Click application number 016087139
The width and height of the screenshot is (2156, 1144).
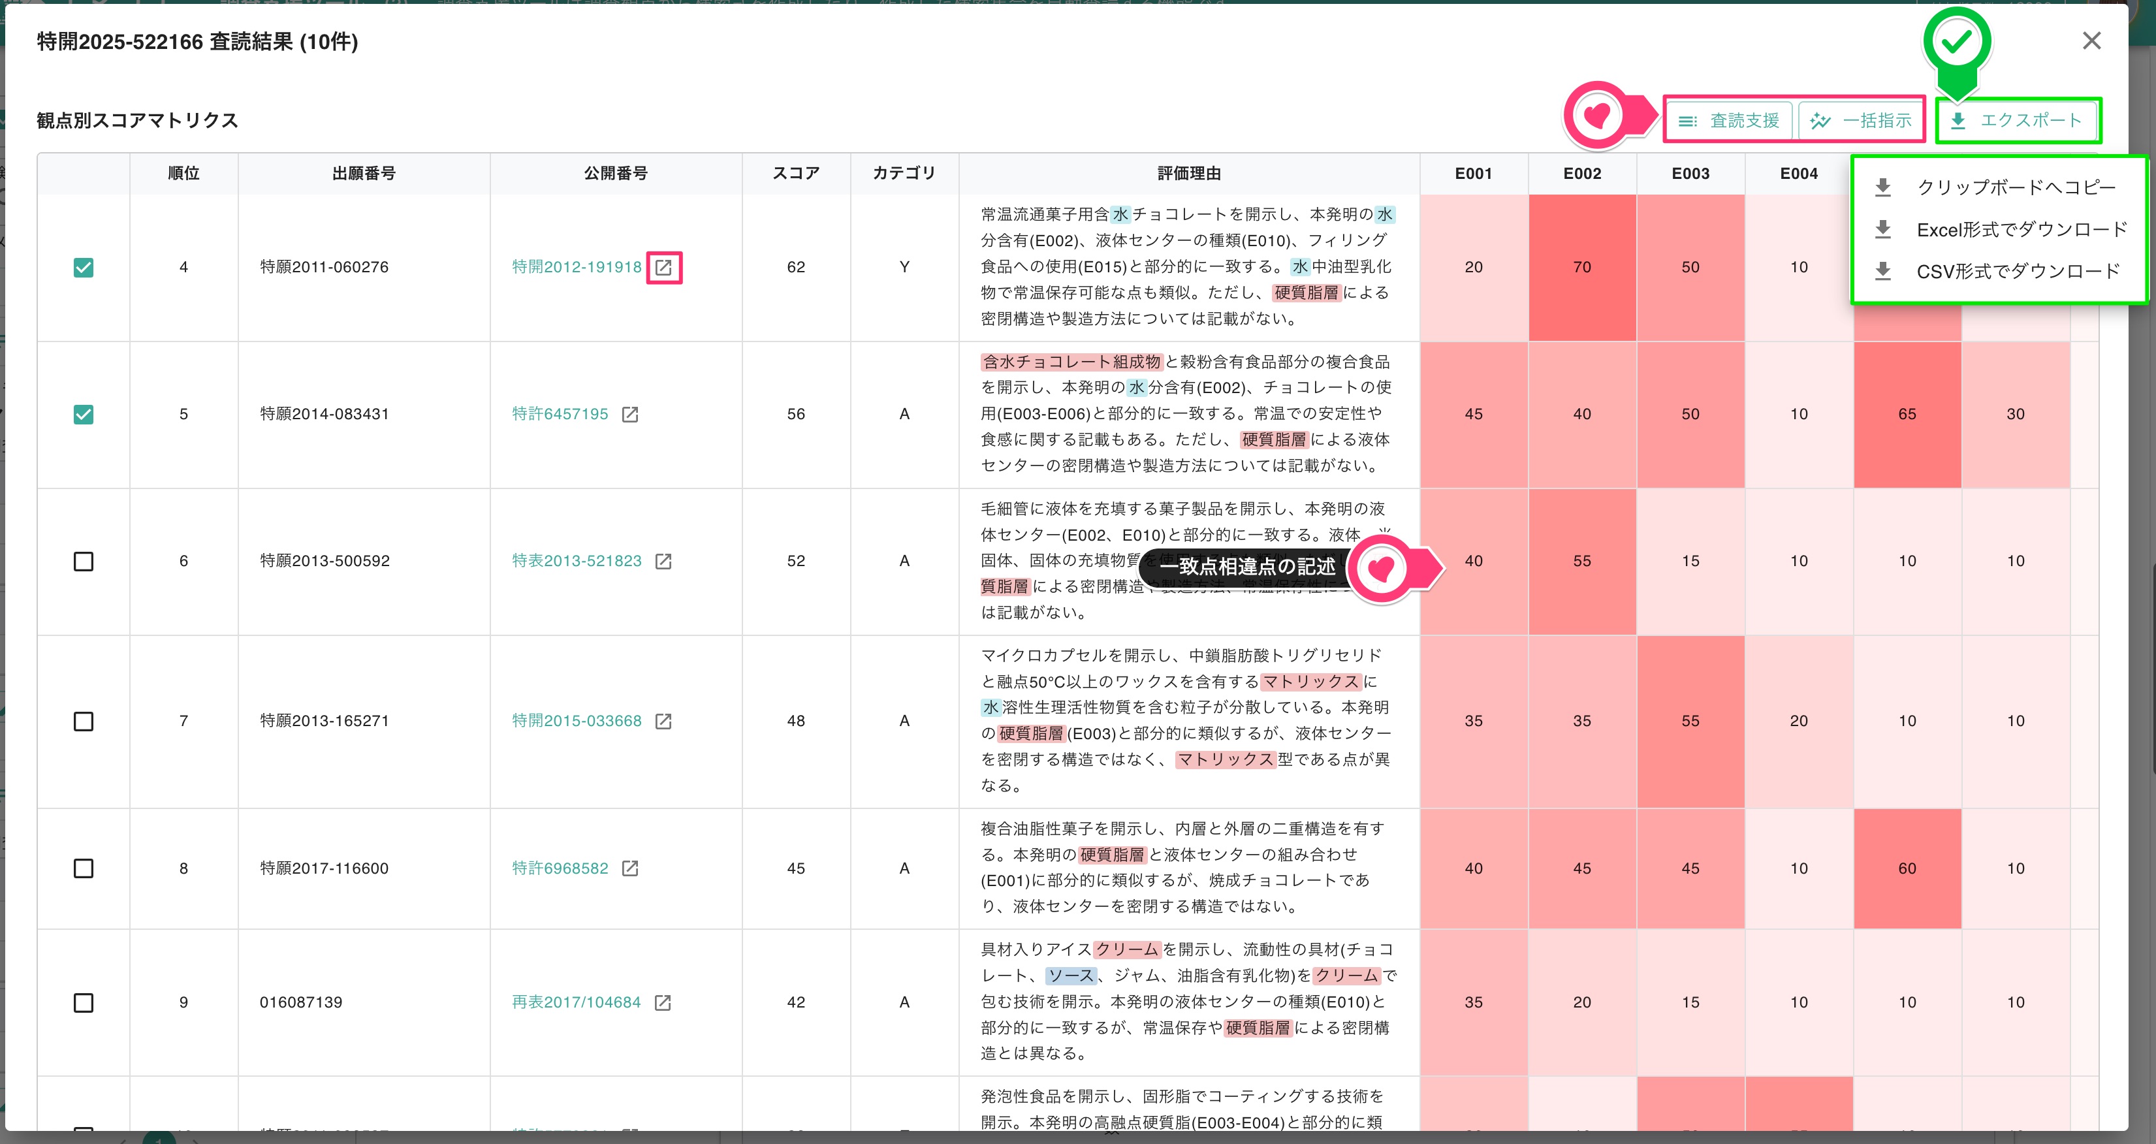(x=300, y=1002)
